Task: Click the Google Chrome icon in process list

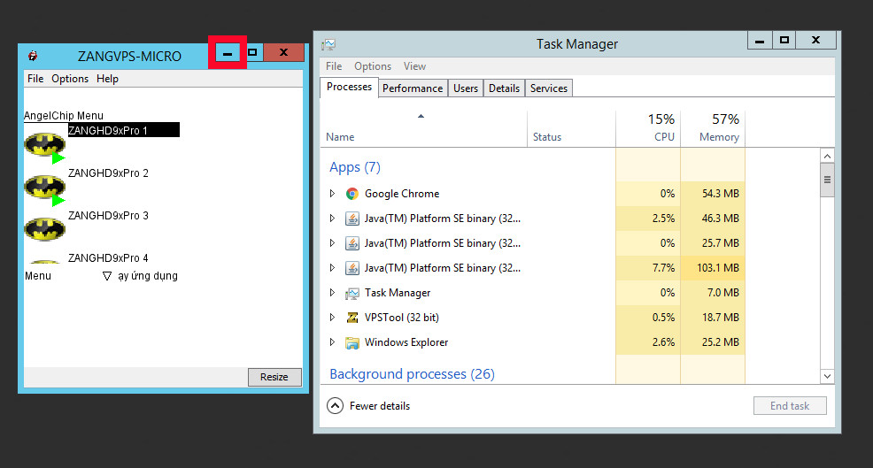Action: click(x=352, y=194)
